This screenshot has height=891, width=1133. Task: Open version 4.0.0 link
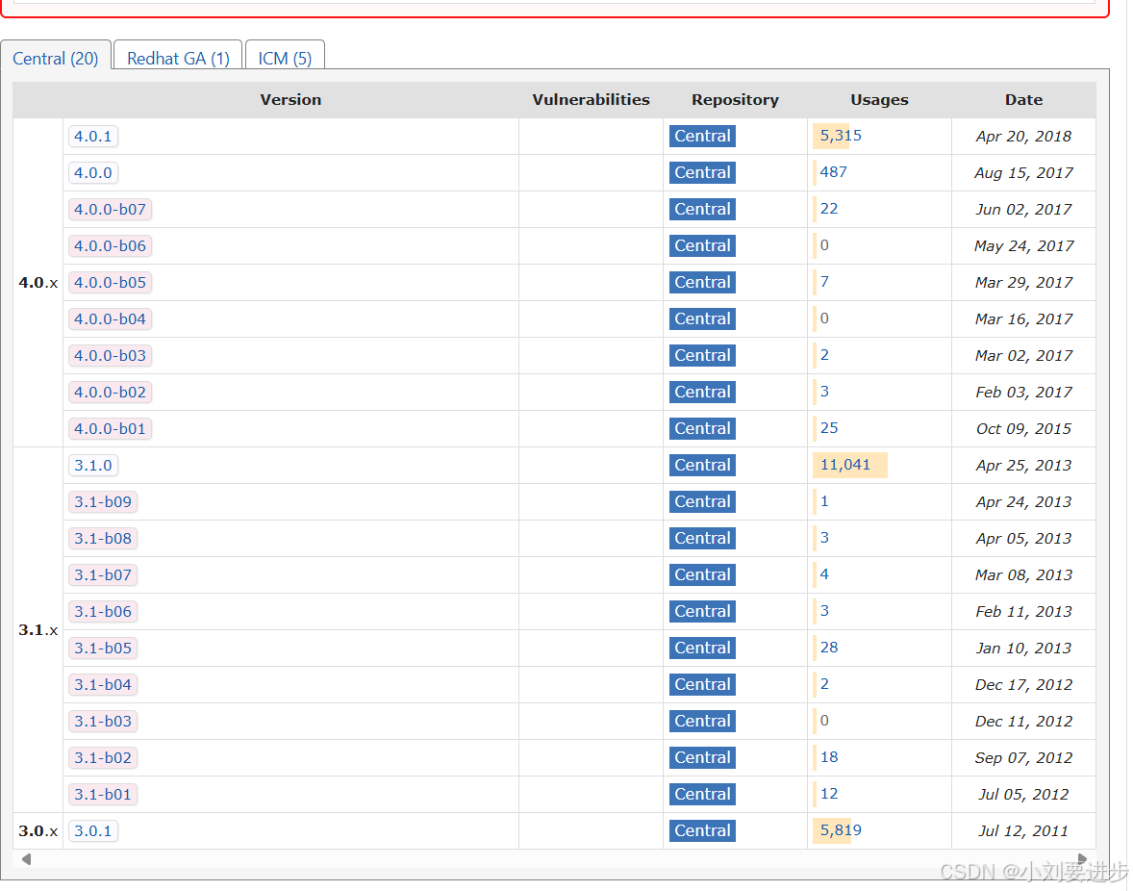(93, 172)
